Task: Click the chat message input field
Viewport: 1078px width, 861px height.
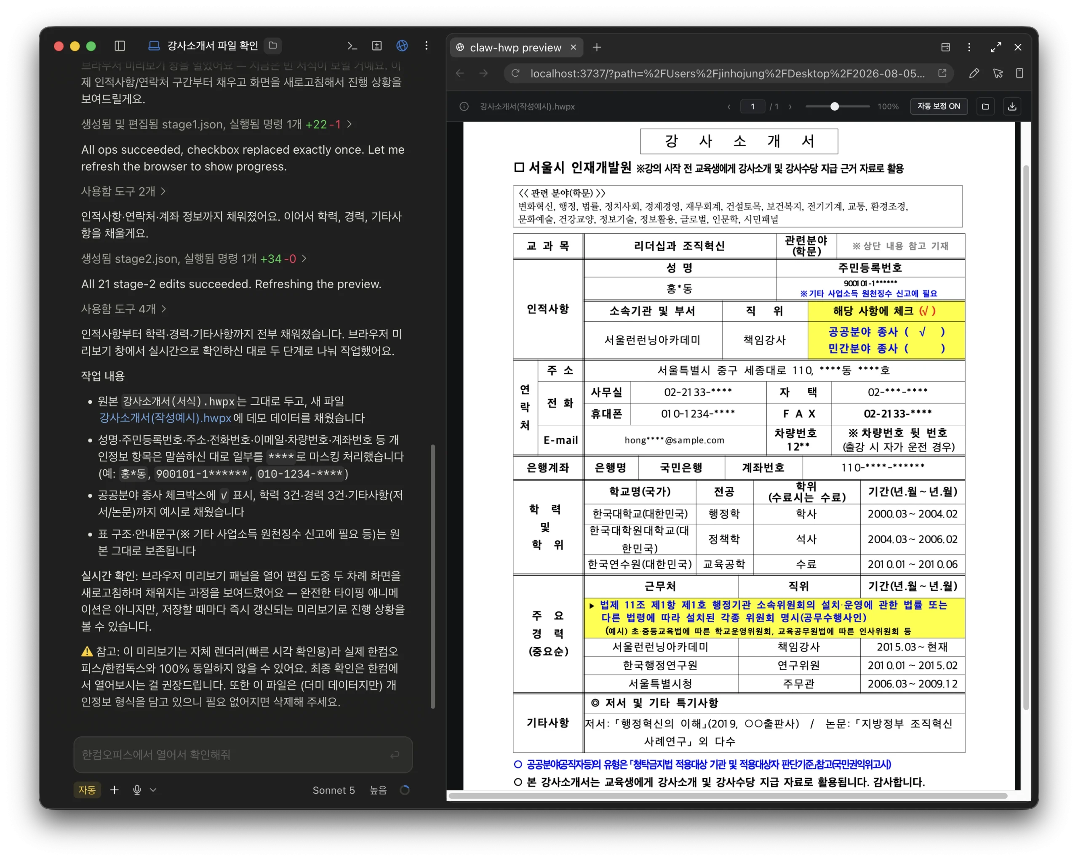Action: pos(243,754)
